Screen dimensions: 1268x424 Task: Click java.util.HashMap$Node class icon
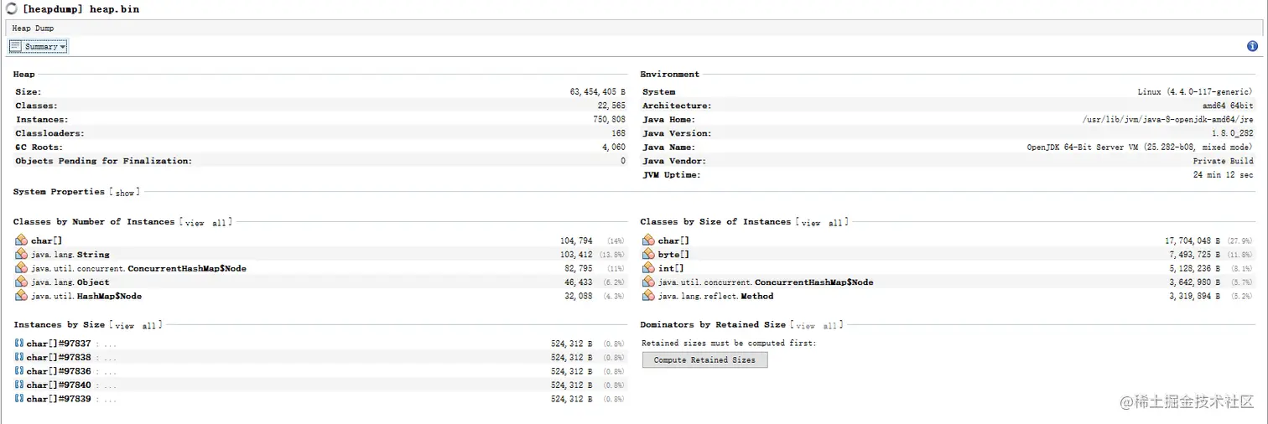(x=21, y=296)
